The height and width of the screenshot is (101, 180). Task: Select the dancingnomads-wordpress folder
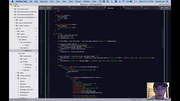(27, 12)
